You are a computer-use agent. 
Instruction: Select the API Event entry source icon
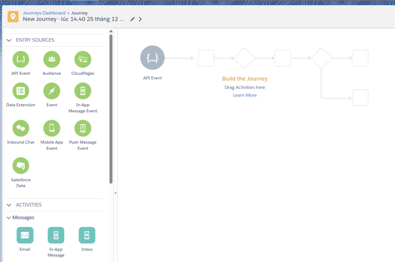tap(21, 59)
